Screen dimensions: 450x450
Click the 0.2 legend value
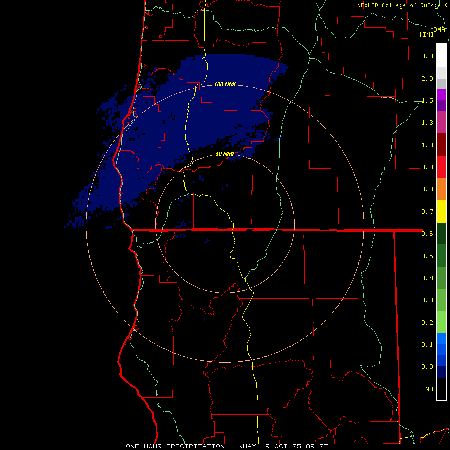click(427, 322)
